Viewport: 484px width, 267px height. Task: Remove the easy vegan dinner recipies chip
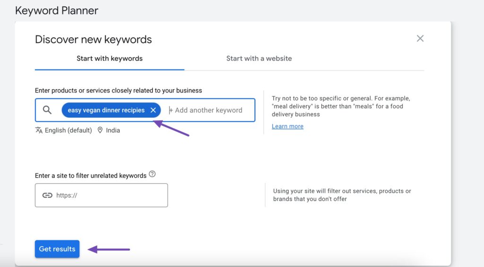coord(153,110)
